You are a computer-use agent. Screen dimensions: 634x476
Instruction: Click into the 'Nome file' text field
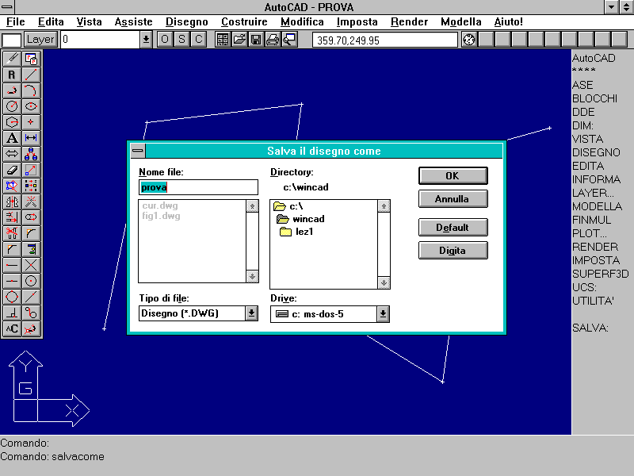[x=198, y=187]
